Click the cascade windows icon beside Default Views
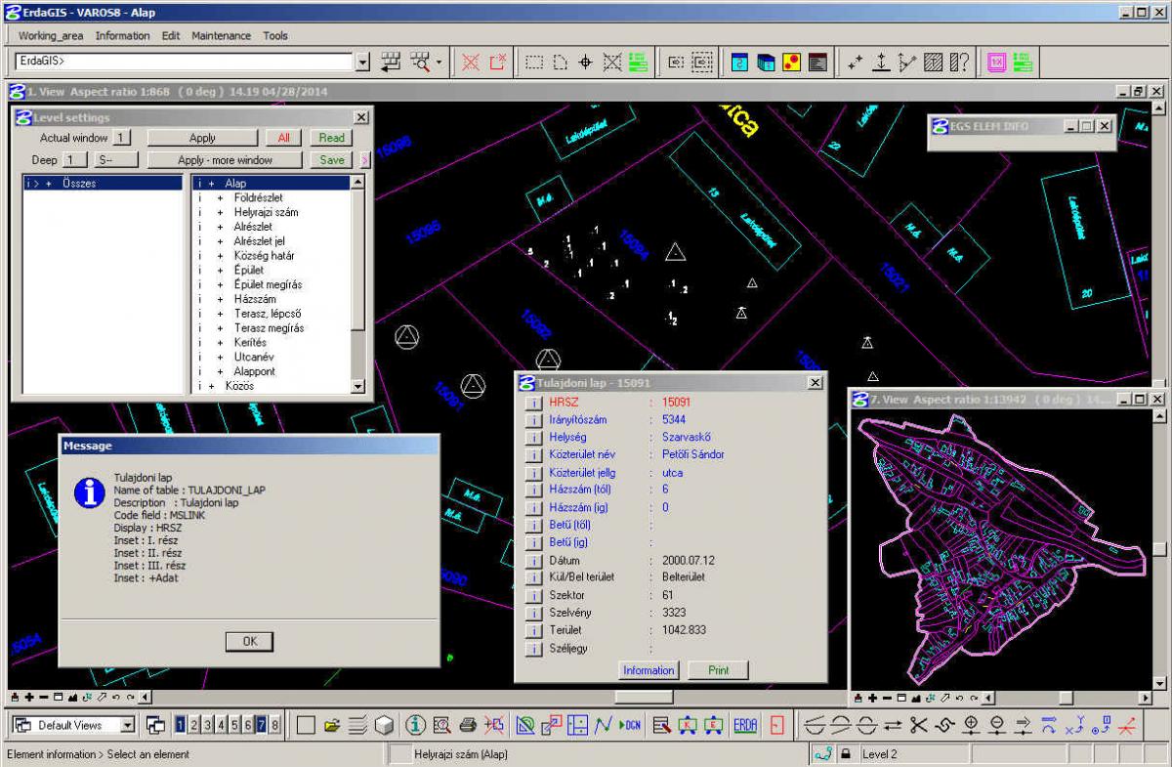 pos(155,725)
